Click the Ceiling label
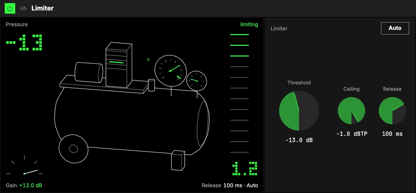The image size is (416, 193). (x=351, y=89)
